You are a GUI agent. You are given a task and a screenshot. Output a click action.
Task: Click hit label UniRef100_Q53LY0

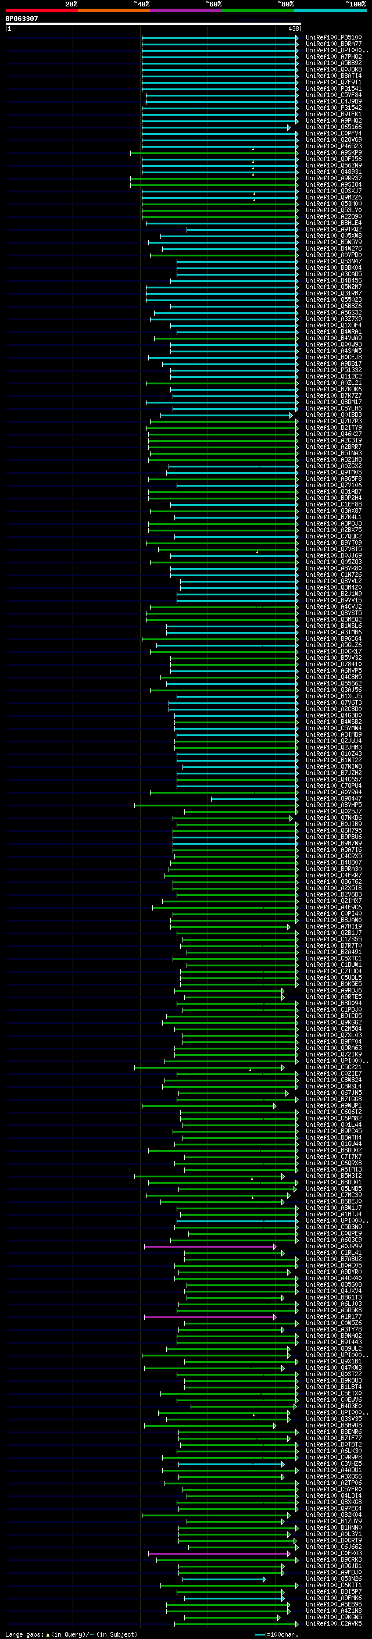334,210
